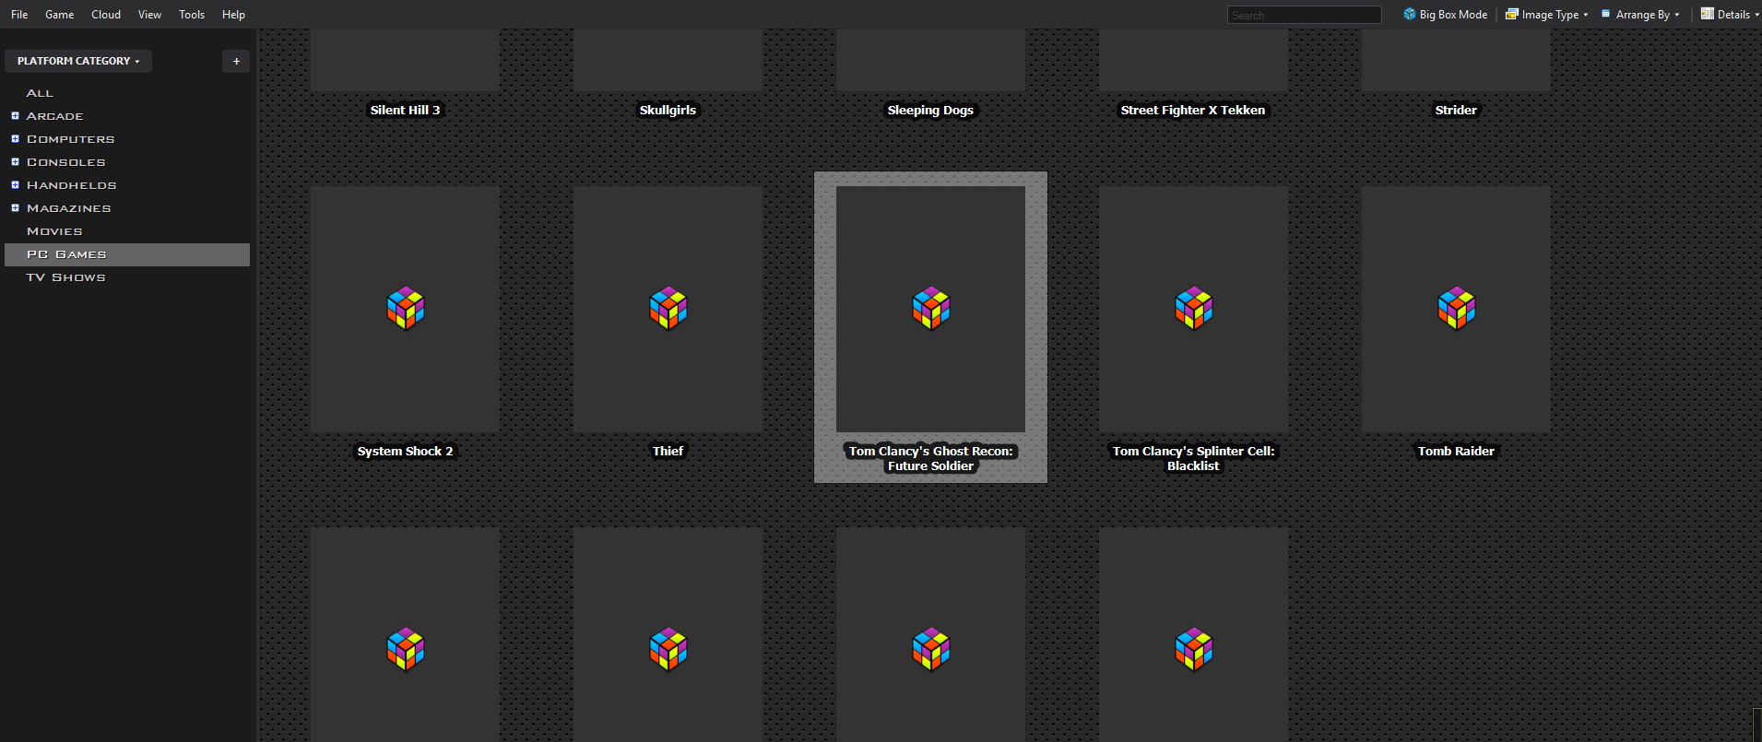This screenshot has height=742, width=1762.
Task: Click the System Shock 2 placeholder cube icon
Action: click(x=406, y=309)
